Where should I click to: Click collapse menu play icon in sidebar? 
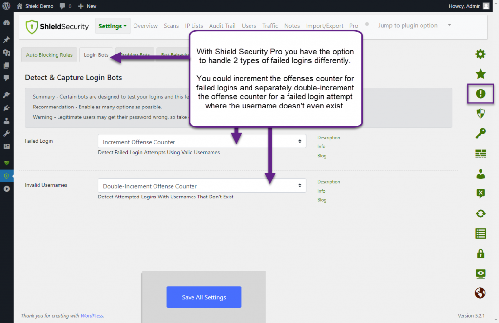tap(6, 189)
